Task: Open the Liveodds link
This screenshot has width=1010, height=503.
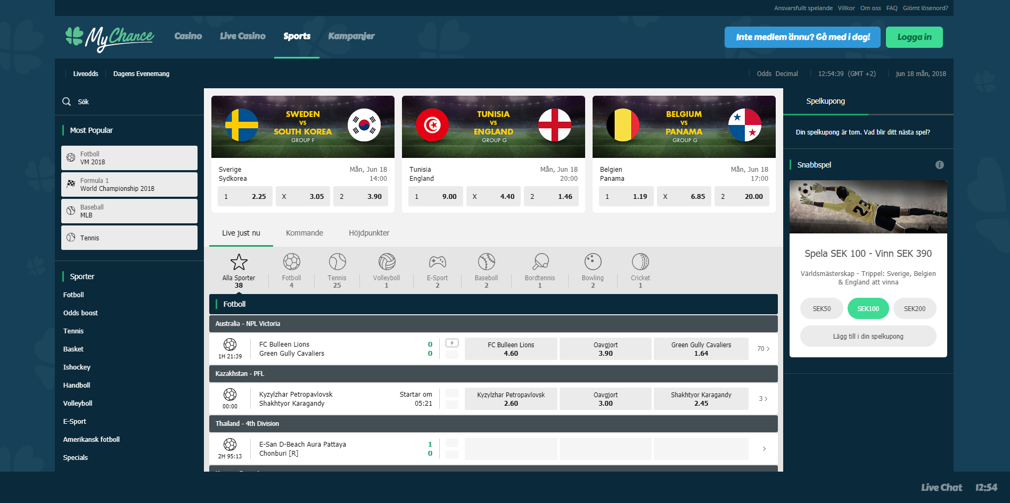Action: [86, 74]
